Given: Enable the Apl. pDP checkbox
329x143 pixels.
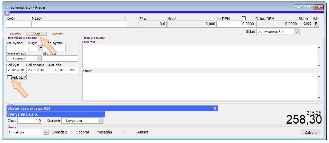Looking at the screenshot, I should pos(9,77).
